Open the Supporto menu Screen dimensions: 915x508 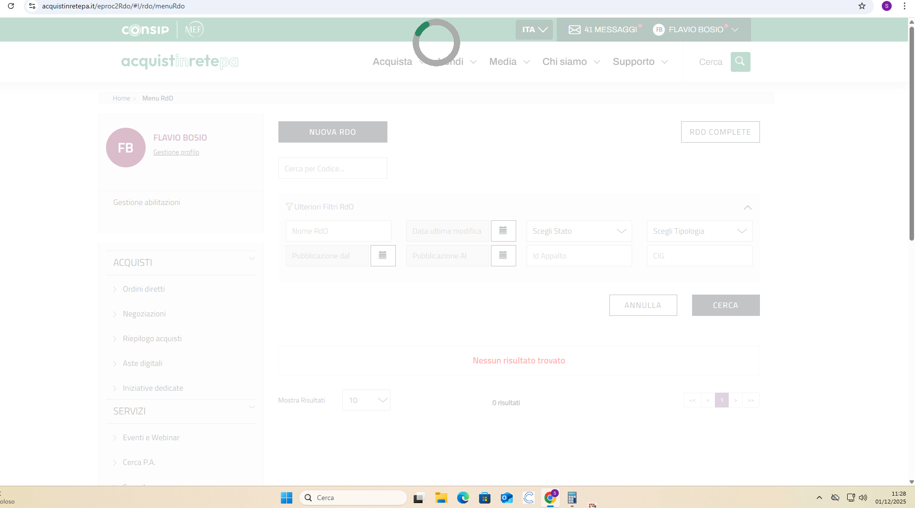point(640,61)
